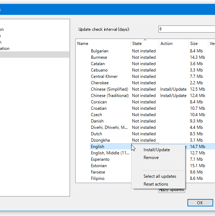Click the 9.3 Mb size of Danish
215x216 pixels.
(196, 121)
